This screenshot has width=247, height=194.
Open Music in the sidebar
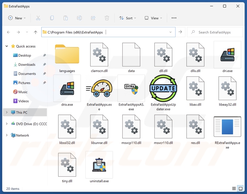pyautogui.click(x=20, y=92)
